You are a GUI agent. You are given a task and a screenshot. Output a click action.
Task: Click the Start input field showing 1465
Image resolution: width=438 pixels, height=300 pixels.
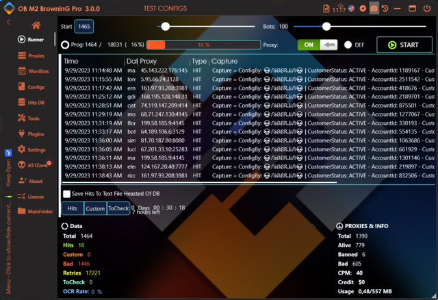coord(83,27)
